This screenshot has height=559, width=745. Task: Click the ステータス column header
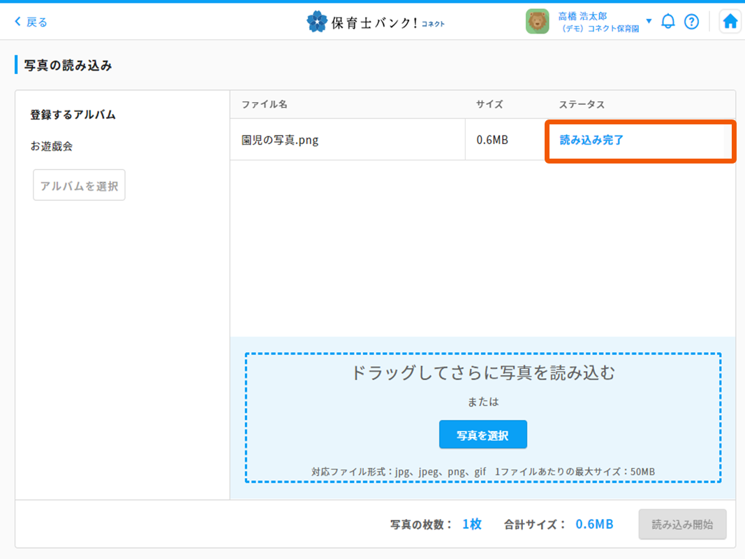coord(582,104)
